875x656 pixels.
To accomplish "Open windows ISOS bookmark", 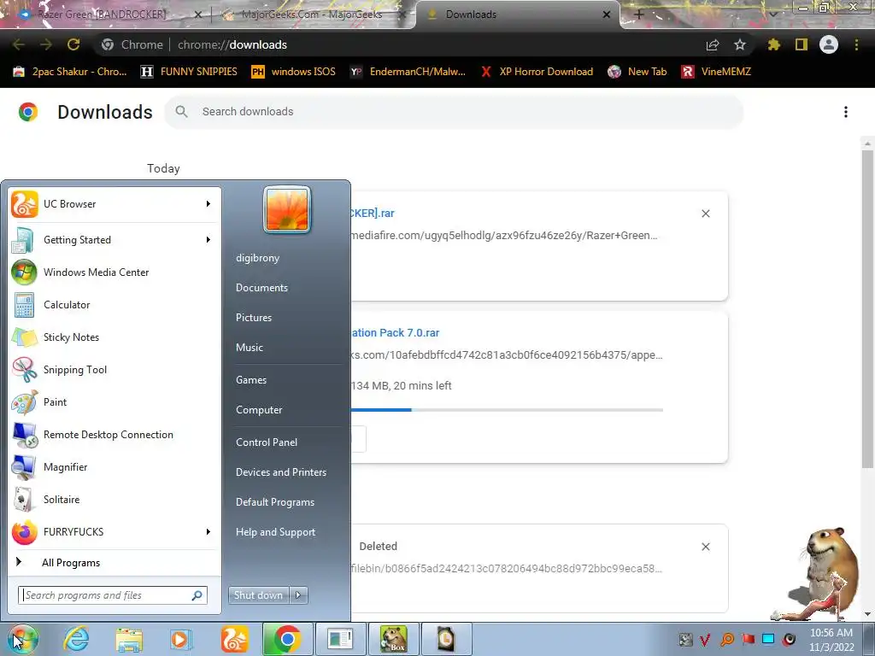I will [x=294, y=72].
